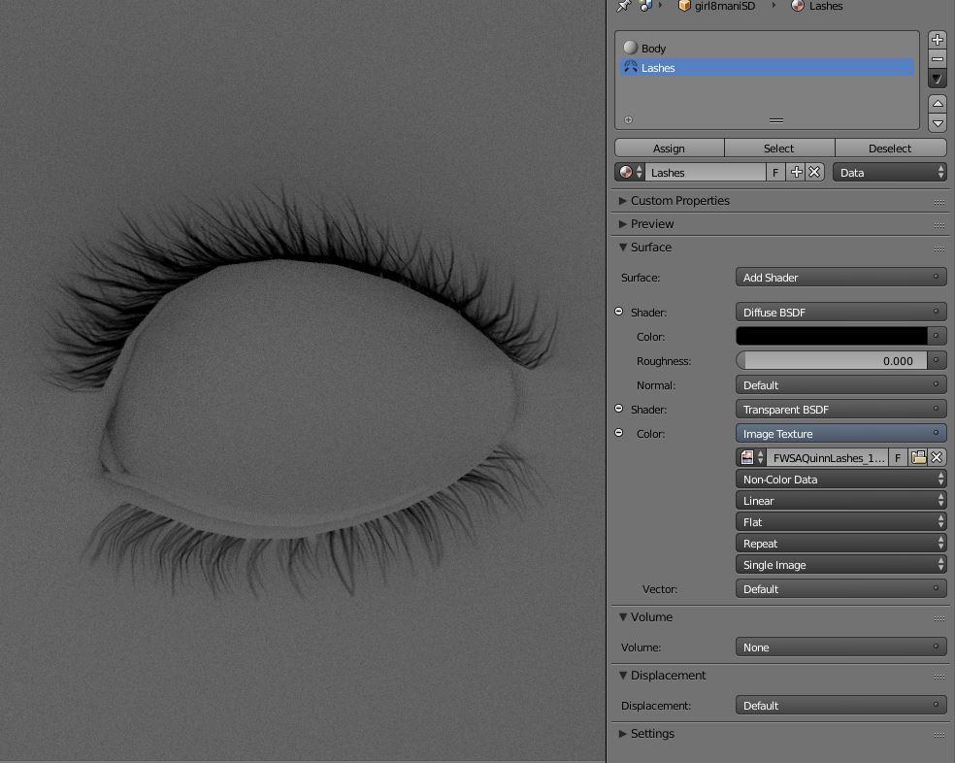Open the Non-Color Data dropdown
955x763 pixels.
(x=841, y=480)
